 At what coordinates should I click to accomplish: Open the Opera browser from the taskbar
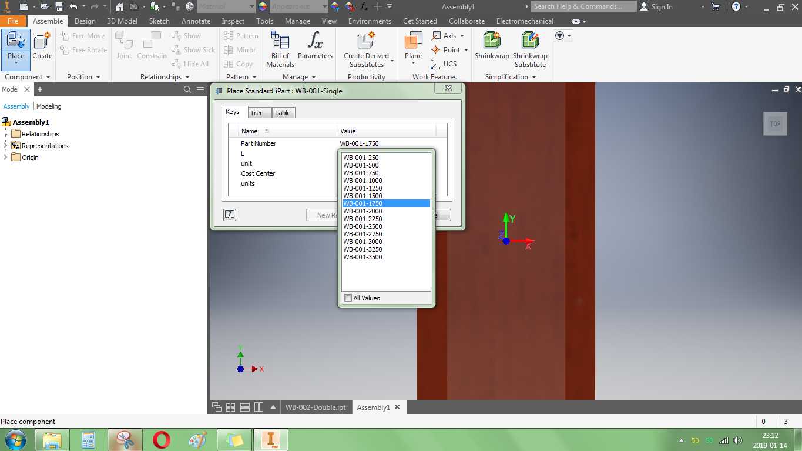coord(162,440)
